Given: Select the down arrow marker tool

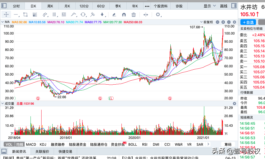Looking at the screenshot, I should point(102,14).
